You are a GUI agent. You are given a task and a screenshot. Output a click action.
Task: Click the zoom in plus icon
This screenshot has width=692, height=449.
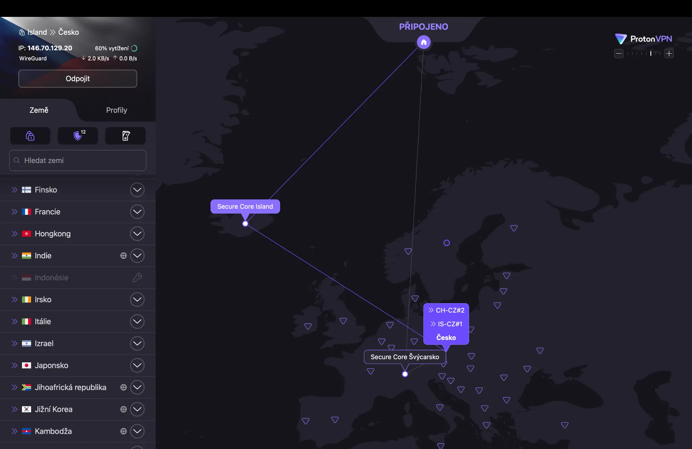[x=669, y=53]
